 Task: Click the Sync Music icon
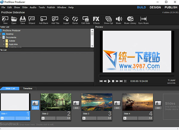tap(143, 20)
